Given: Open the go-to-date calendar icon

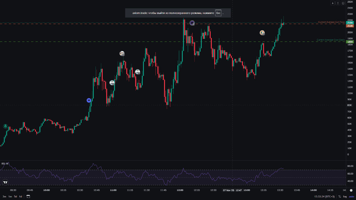Looking at the screenshot, I should [x=28, y=196].
